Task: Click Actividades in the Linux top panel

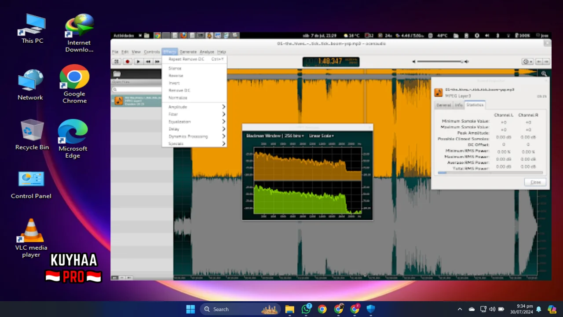Action: (x=123, y=36)
